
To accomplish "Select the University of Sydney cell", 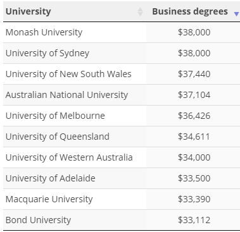I will tap(47, 53).
